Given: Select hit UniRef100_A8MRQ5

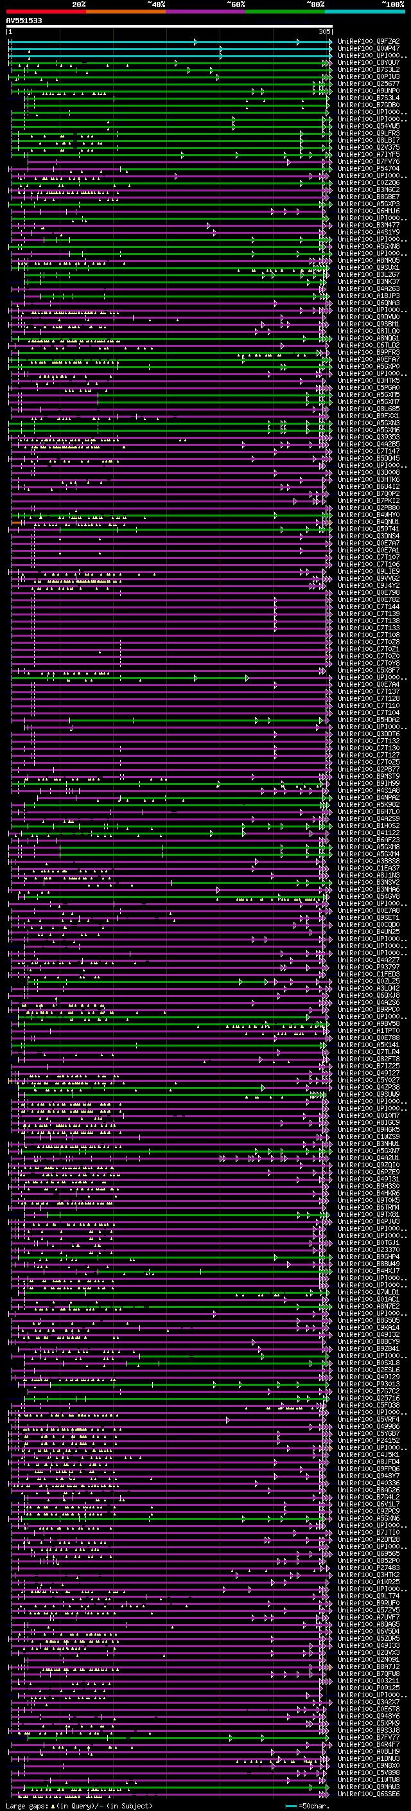Looking at the screenshot, I should (x=369, y=261).
